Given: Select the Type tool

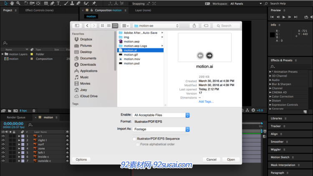Looking at the screenshot, I should coord(58,3).
